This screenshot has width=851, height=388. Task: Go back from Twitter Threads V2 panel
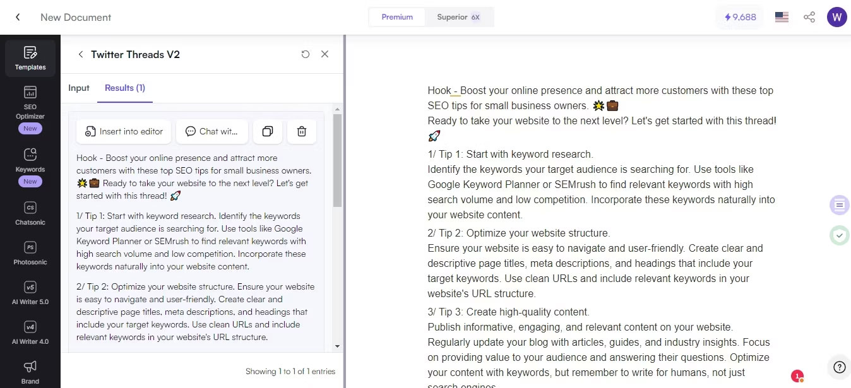(81, 54)
